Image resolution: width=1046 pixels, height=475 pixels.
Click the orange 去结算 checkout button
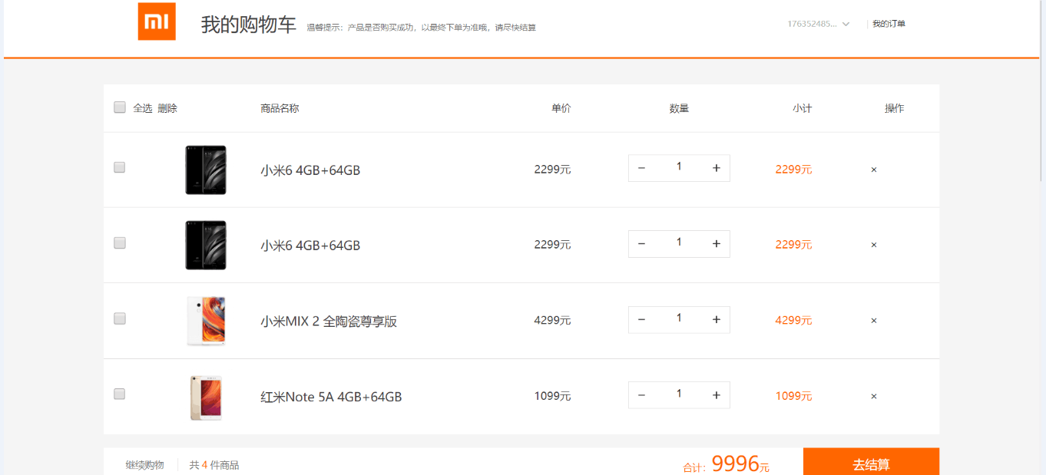[872, 462]
